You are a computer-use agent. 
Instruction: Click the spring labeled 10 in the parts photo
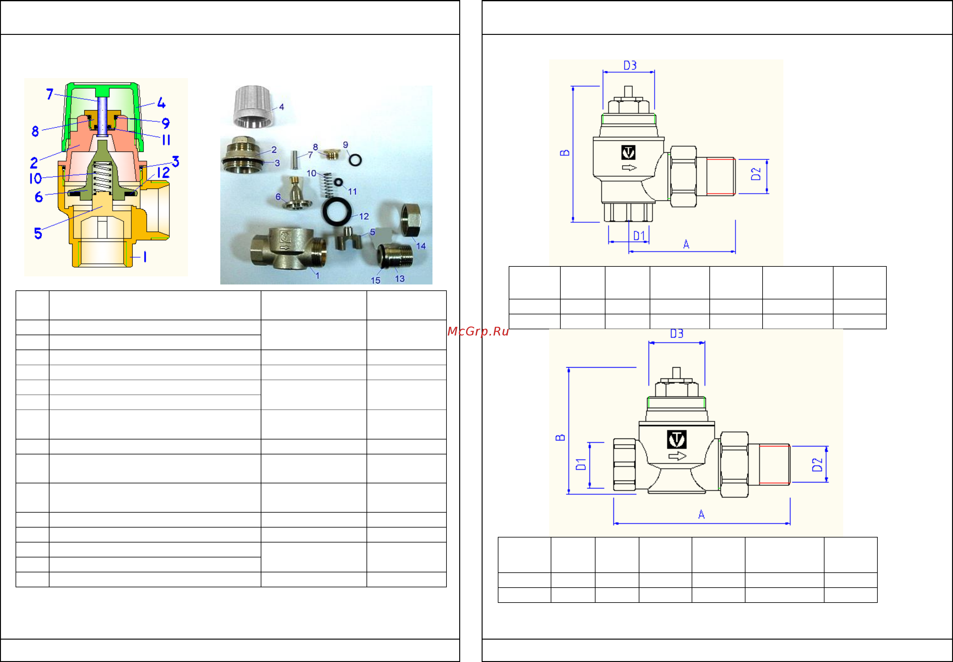(328, 185)
